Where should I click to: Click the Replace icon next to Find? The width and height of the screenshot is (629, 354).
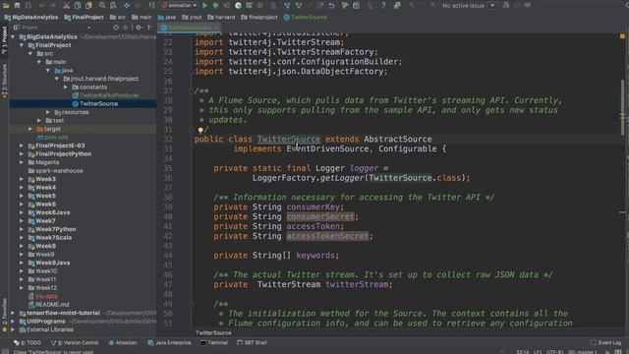point(114,6)
